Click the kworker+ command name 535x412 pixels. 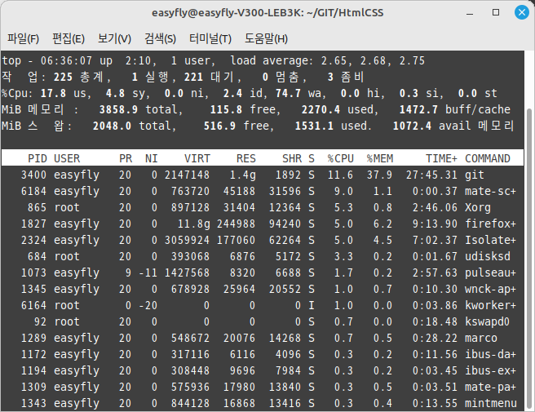click(490, 305)
